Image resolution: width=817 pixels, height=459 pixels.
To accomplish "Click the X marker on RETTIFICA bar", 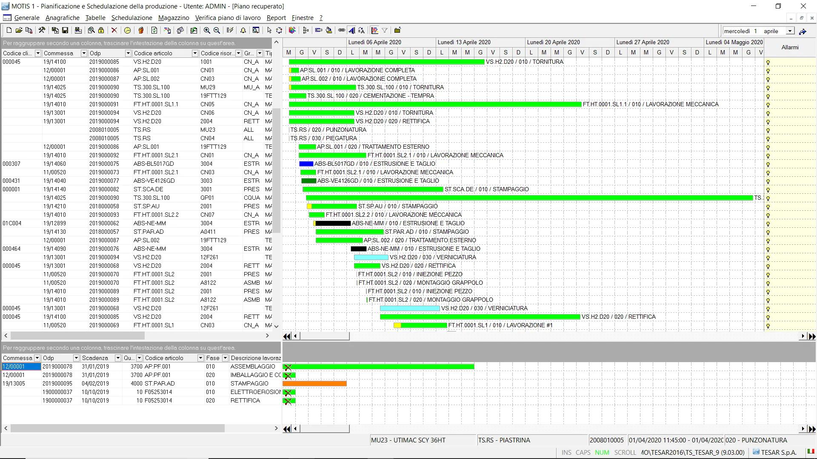I will 288,401.
